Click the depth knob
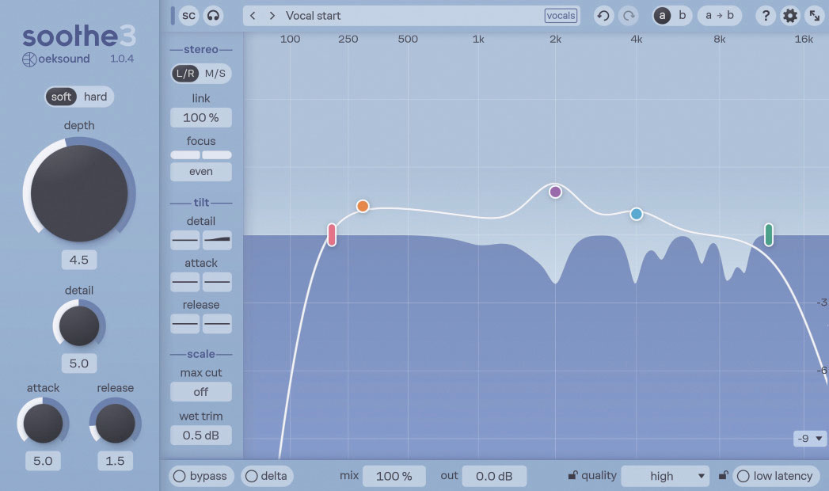Image resolution: width=829 pixels, height=491 pixels. click(x=79, y=193)
